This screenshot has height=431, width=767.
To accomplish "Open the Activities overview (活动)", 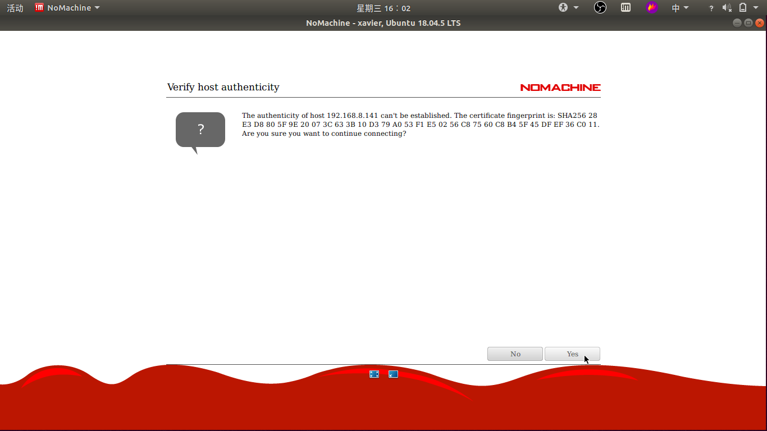I will coord(15,8).
